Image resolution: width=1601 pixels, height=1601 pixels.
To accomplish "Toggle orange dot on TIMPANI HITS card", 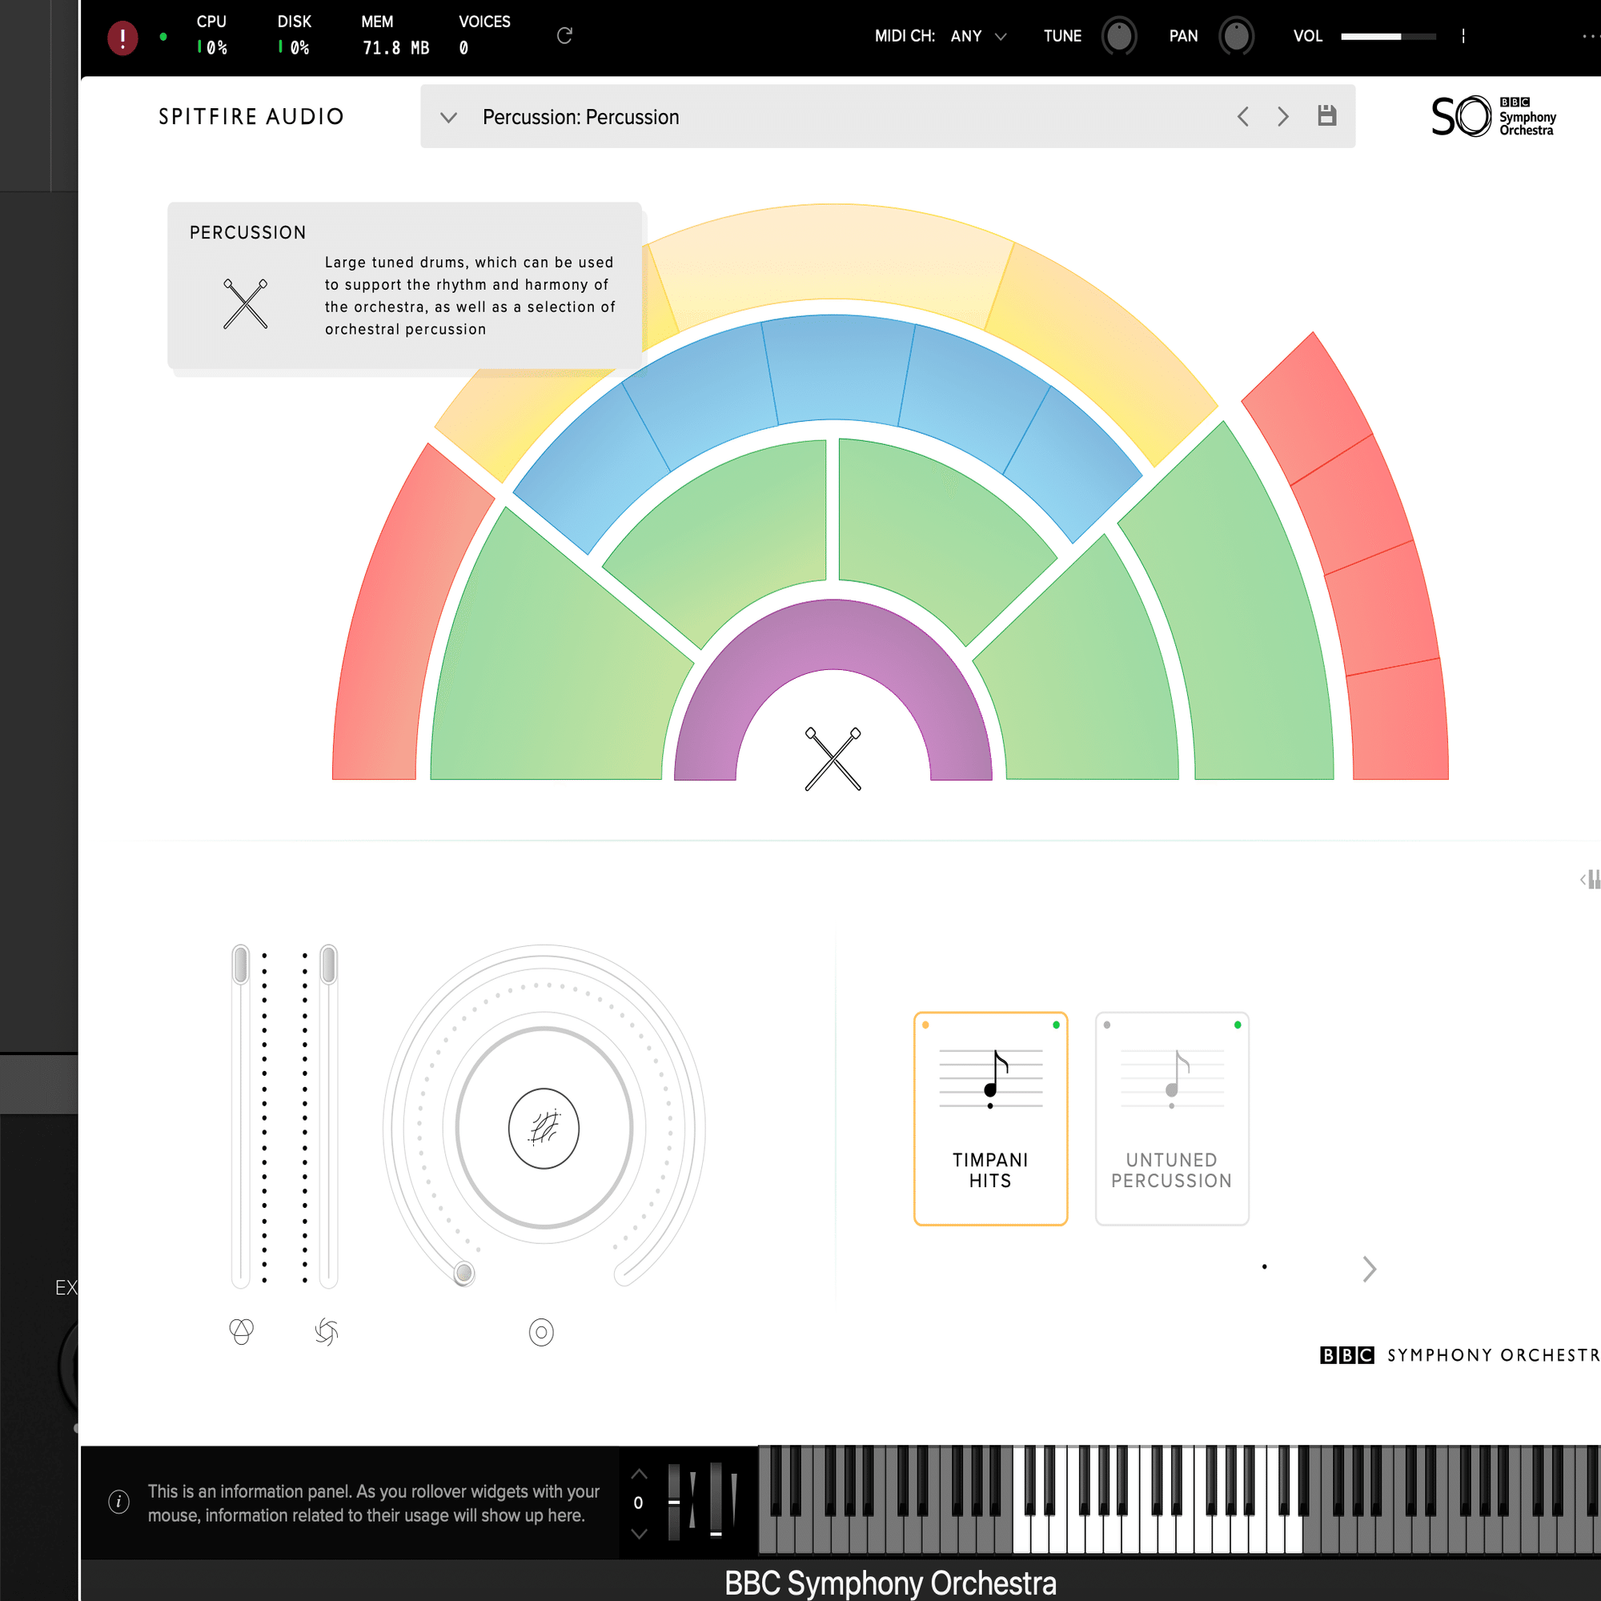I will pos(925,1025).
